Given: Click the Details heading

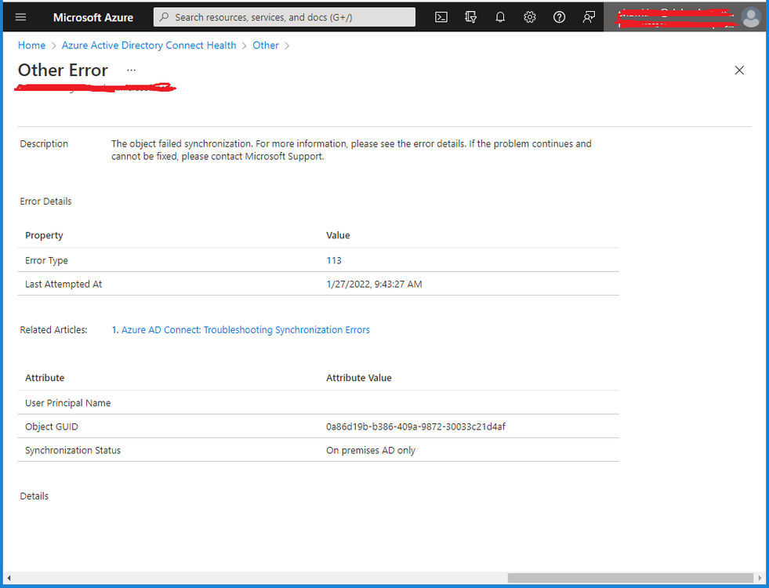Looking at the screenshot, I should pyautogui.click(x=34, y=496).
